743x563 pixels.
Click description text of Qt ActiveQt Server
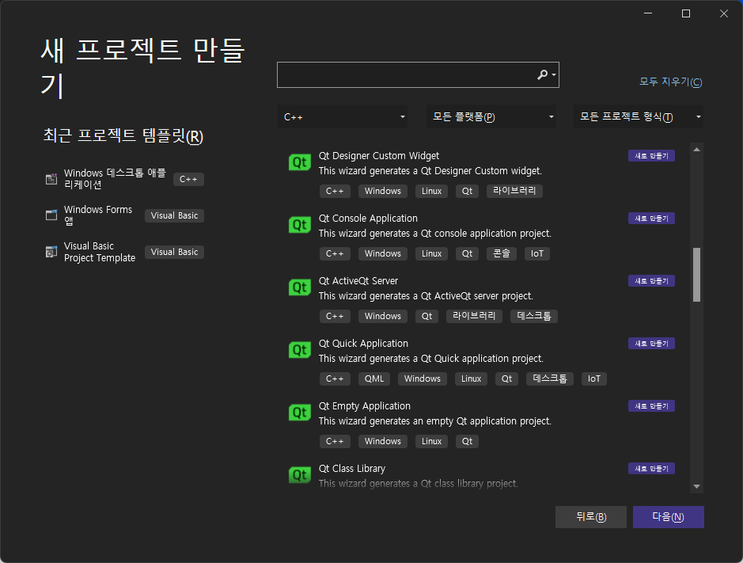coord(426,296)
